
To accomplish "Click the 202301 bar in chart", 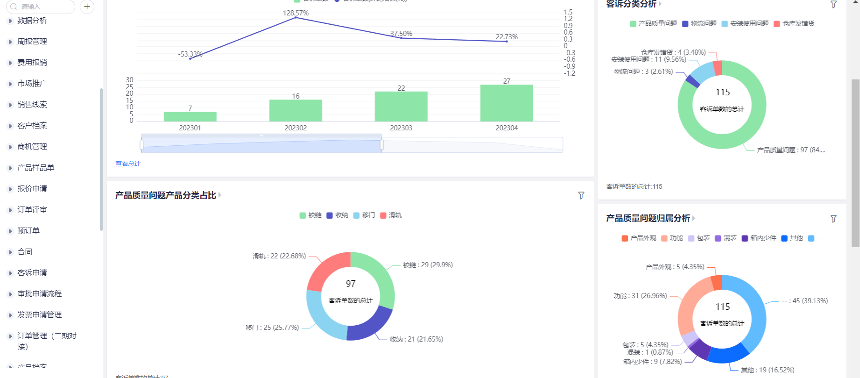I will (x=190, y=117).
